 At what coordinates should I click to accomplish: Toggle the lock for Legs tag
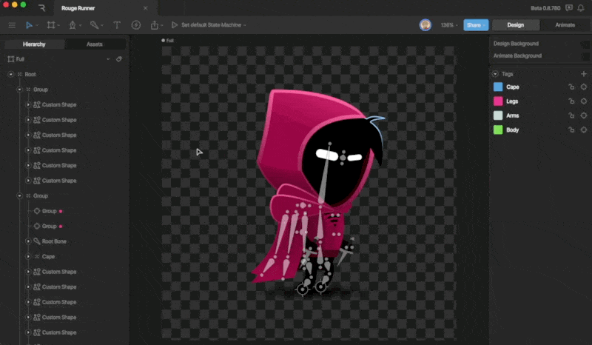coord(571,101)
